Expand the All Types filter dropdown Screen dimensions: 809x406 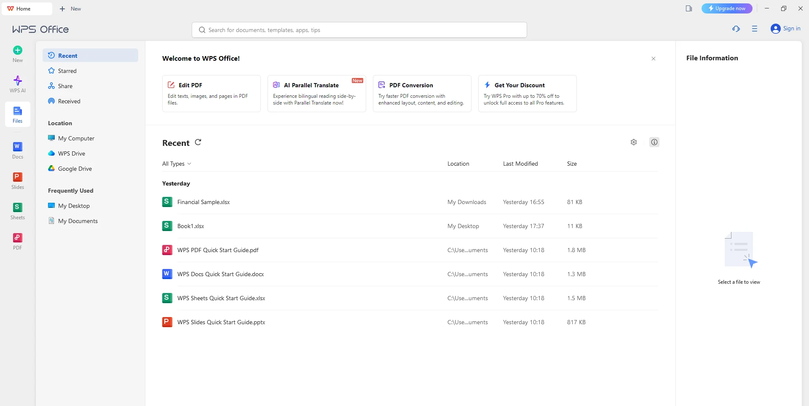[x=177, y=164]
